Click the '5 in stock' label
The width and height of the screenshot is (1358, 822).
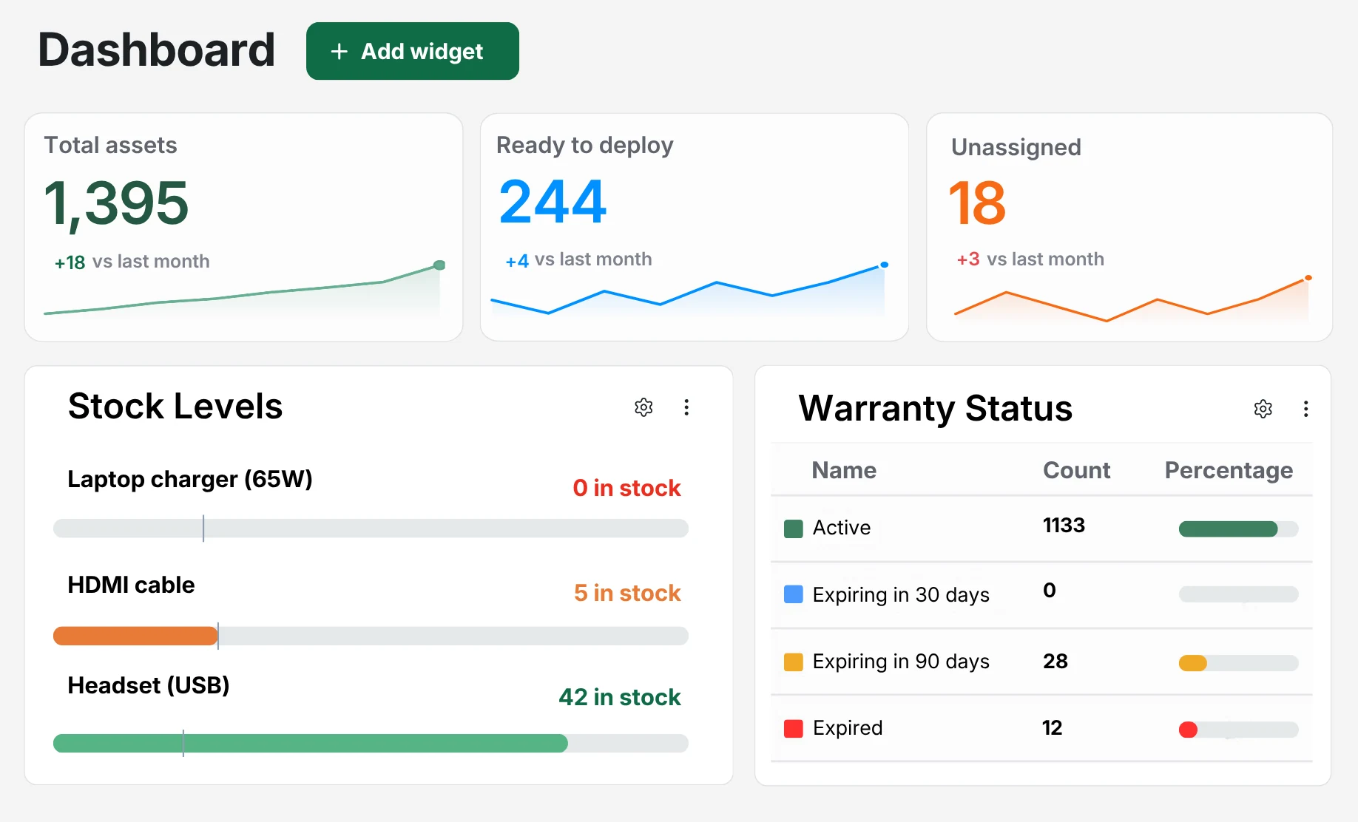627,593
